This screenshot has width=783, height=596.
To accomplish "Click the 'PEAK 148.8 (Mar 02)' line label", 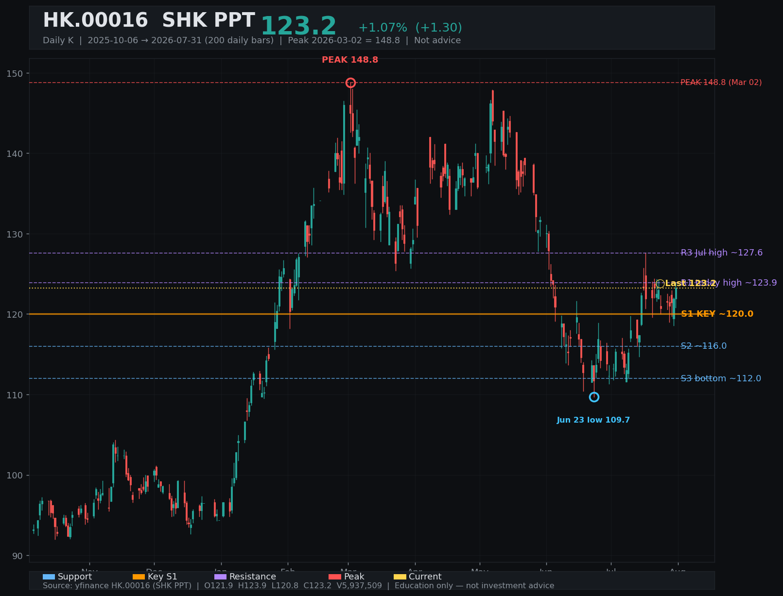I will [x=721, y=83].
